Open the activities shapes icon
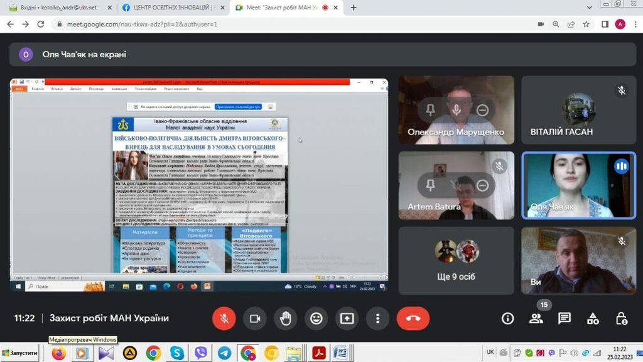Image resolution: width=643 pixels, height=362 pixels. [x=593, y=319]
